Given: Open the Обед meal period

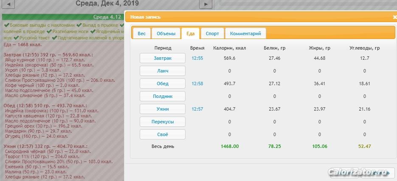Looking at the screenshot, I should (x=163, y=84).
